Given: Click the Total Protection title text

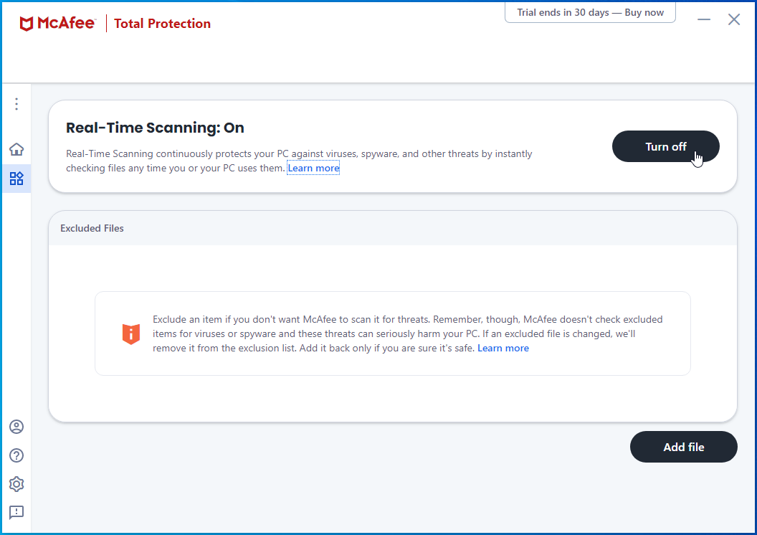Looking at the screenshot, I should (x=162, y=24).
